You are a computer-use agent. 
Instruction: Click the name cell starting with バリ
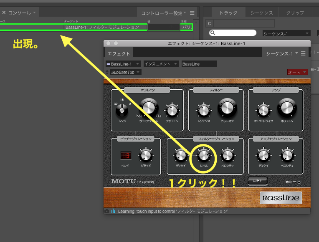point(186,27)
